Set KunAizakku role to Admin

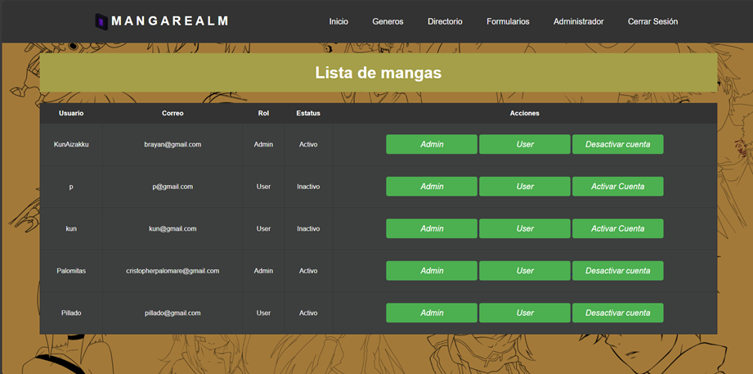pos(432,144)
